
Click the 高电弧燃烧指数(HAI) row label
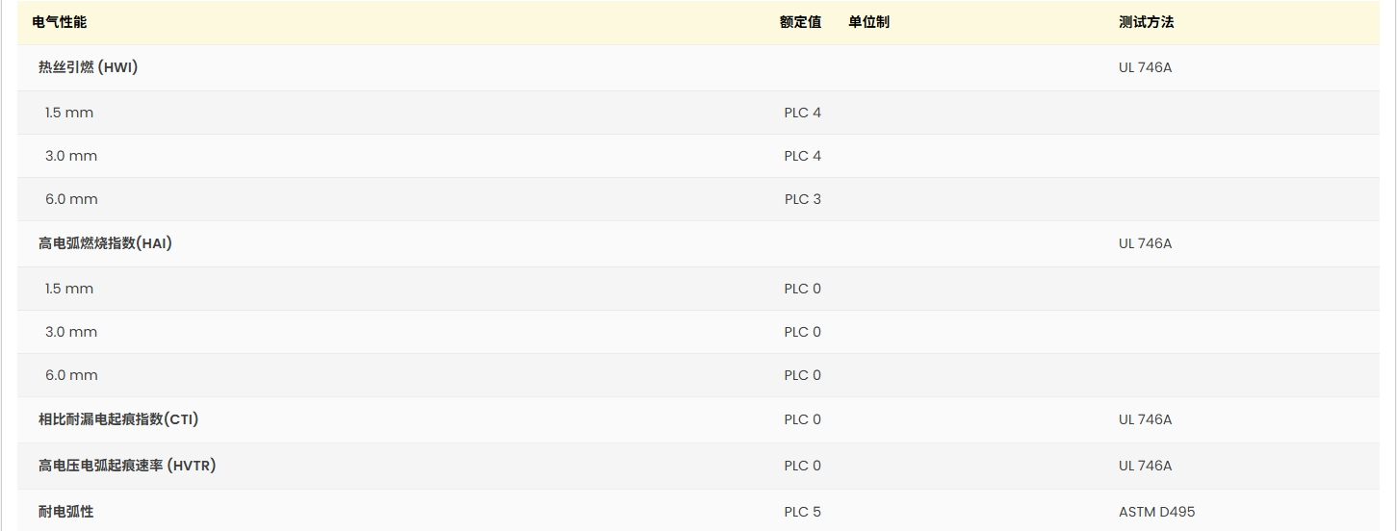click(x=105, y=243)
